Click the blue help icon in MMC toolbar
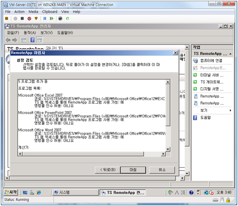The width and height of the screenshot is (238, 206). pyautogui.click(x=33, y=40)
